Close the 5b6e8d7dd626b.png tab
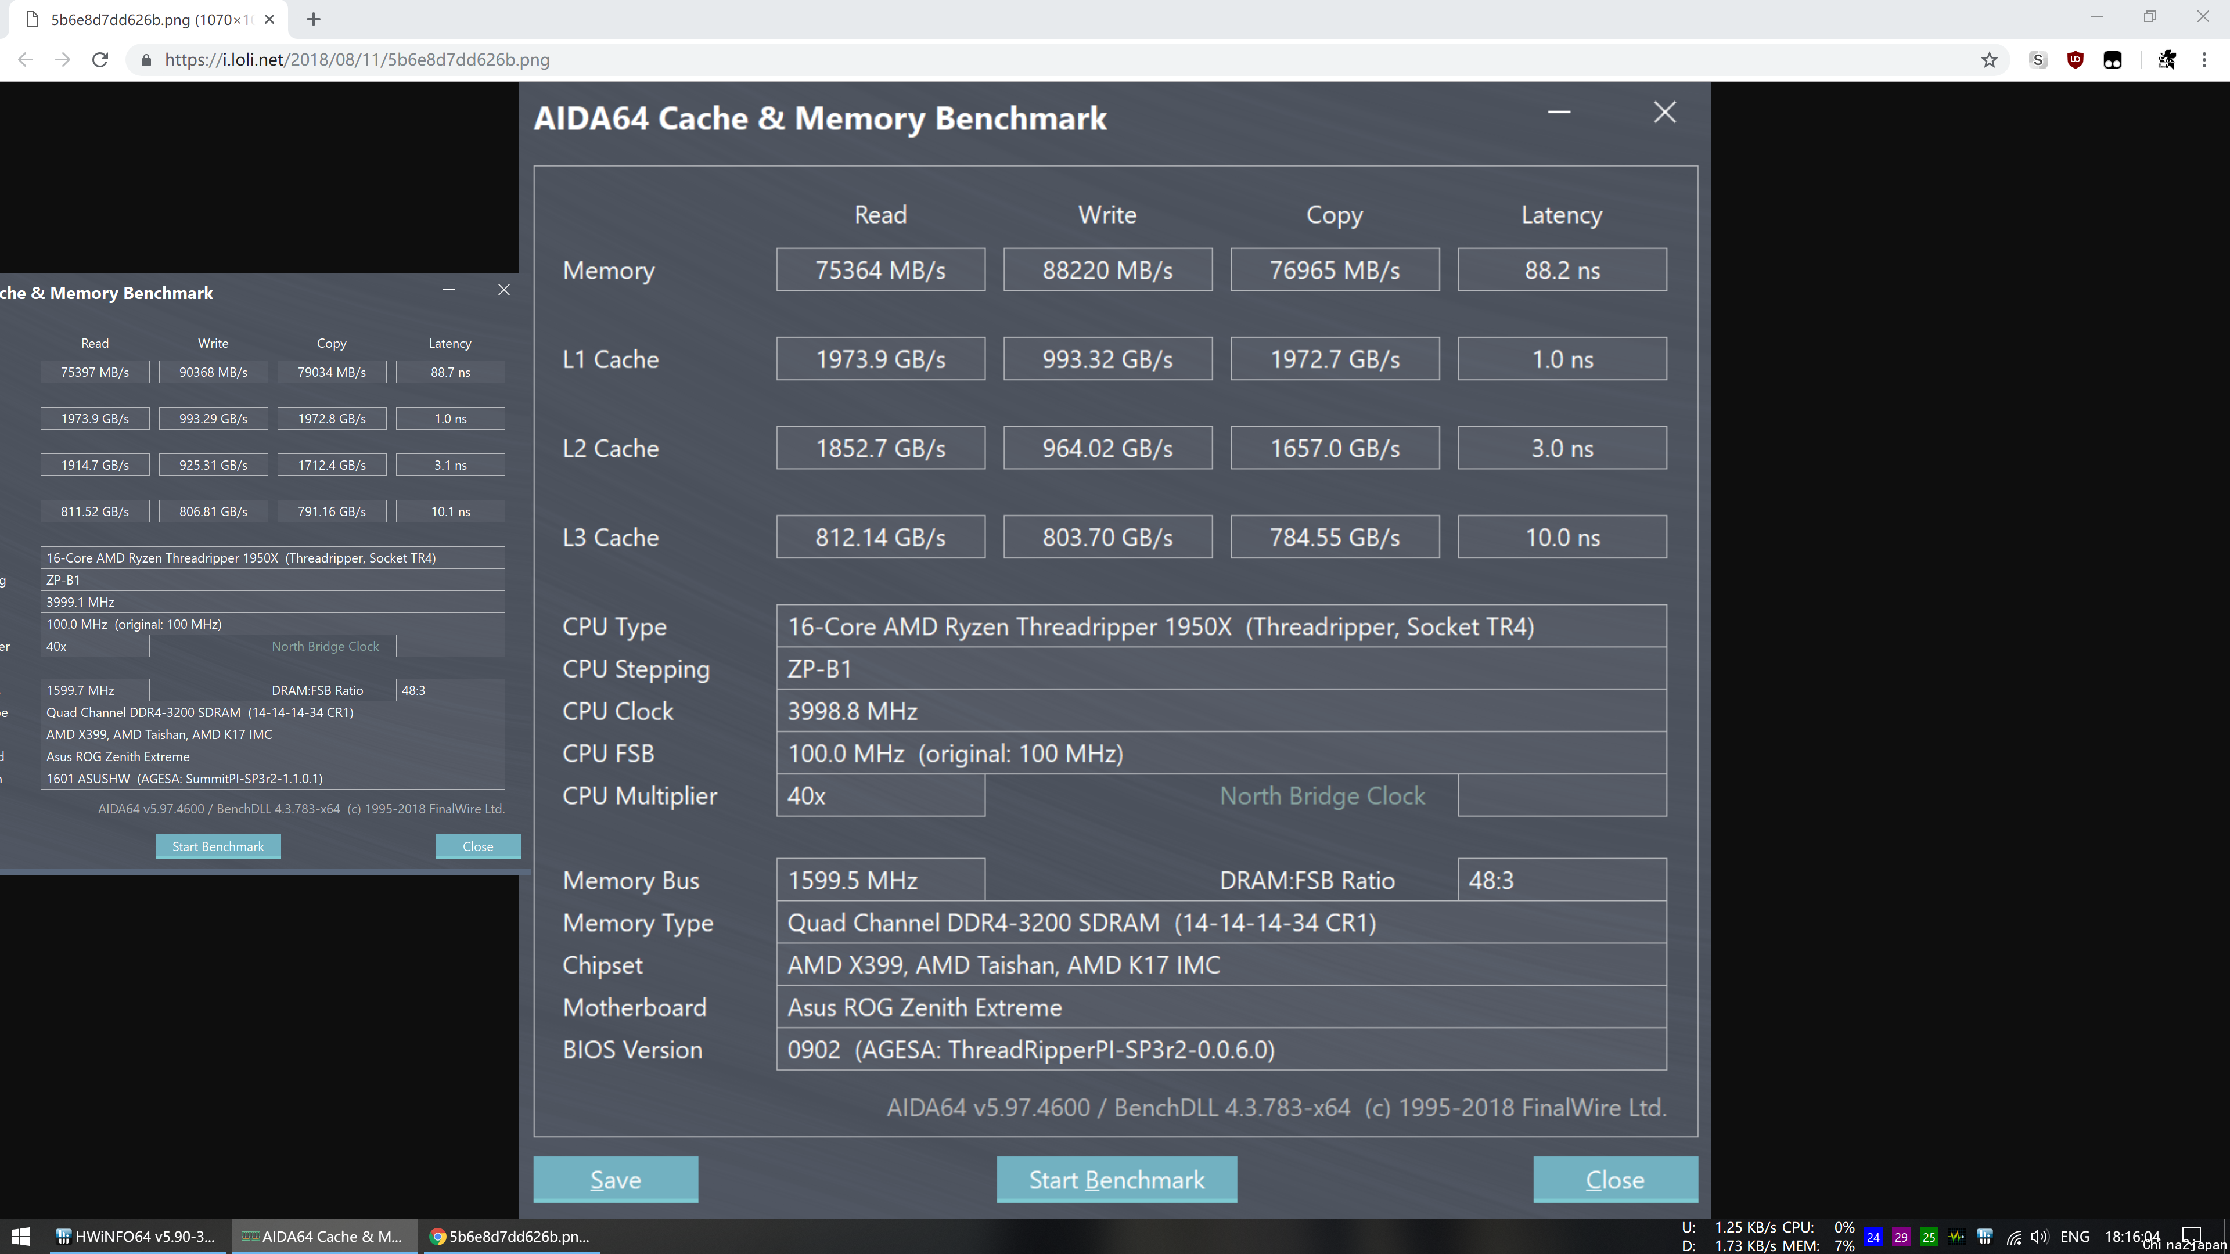The image size is (2230, 1254). pos(269,19)
